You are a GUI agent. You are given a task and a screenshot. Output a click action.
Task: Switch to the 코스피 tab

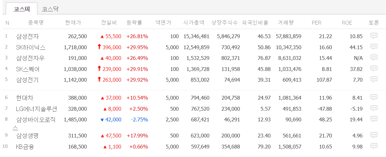pyautogui.click(x=21, y=9)
